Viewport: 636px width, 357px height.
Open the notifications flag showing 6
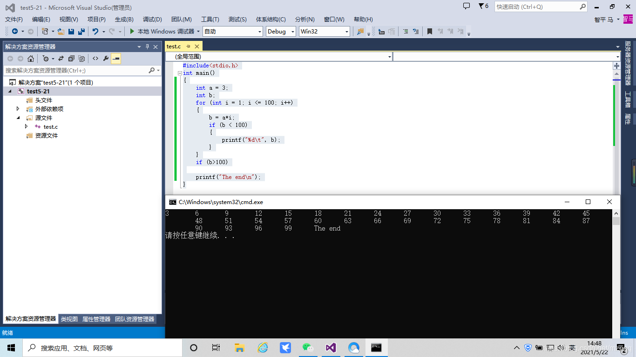point(483,6)
